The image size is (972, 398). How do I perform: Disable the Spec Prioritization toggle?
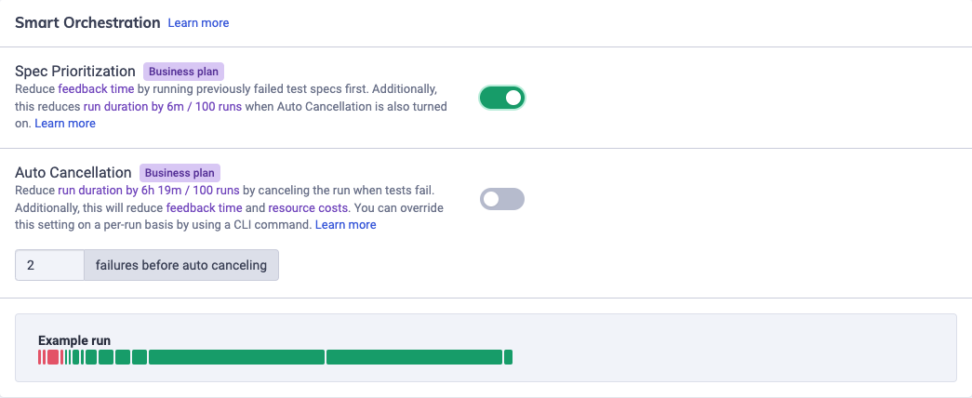(502, 98)
